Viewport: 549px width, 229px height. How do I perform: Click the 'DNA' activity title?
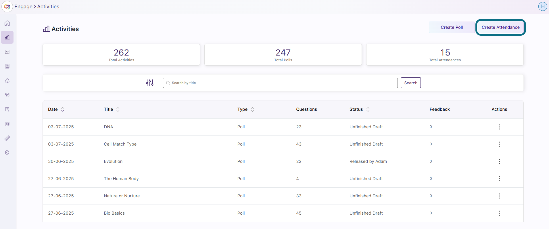[x=108, y=127]
